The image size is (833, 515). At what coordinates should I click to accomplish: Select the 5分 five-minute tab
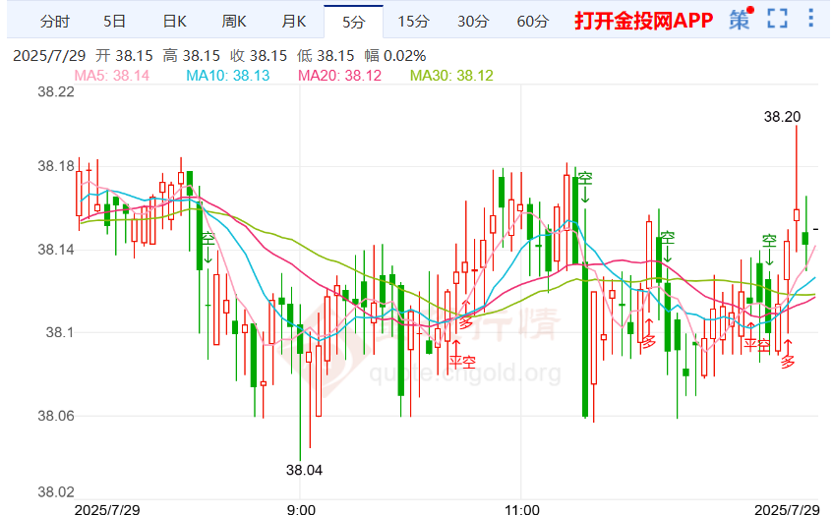(354, 21)
